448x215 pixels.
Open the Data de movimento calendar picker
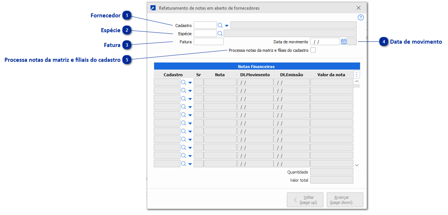(x=343, y=41)
